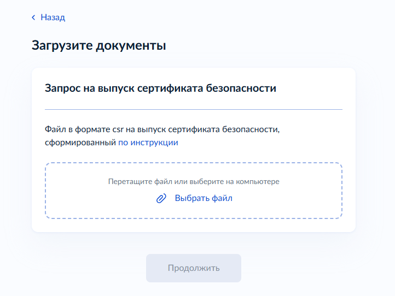The image size is (395, 296).
Task: Open the 'по инструкции' hyperlink
Action: click(x=148, y=143)
